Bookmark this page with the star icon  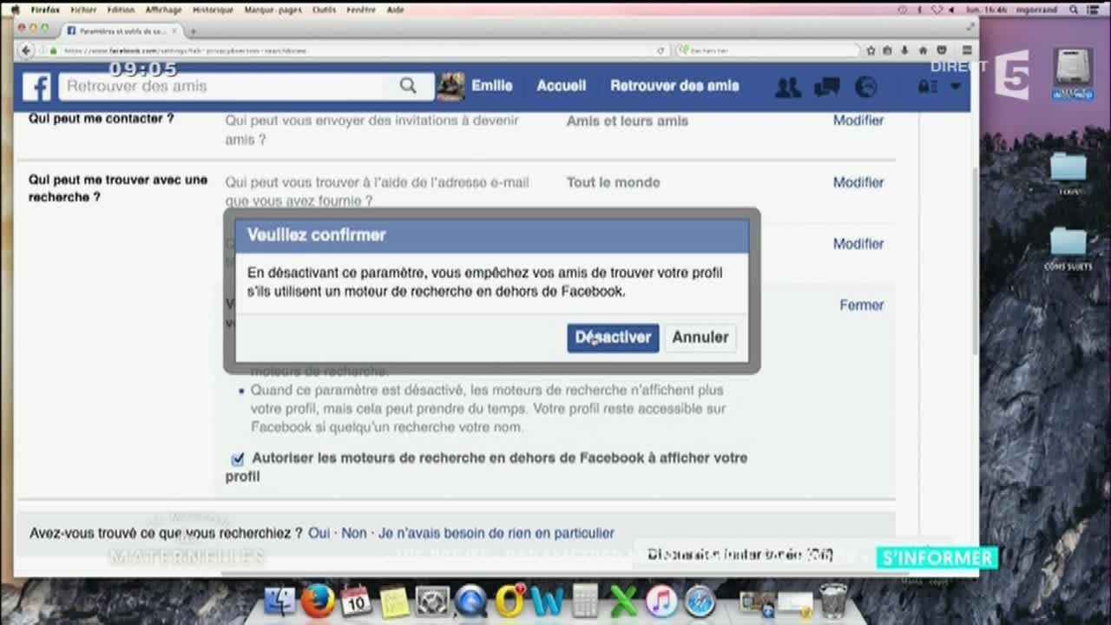871,51
